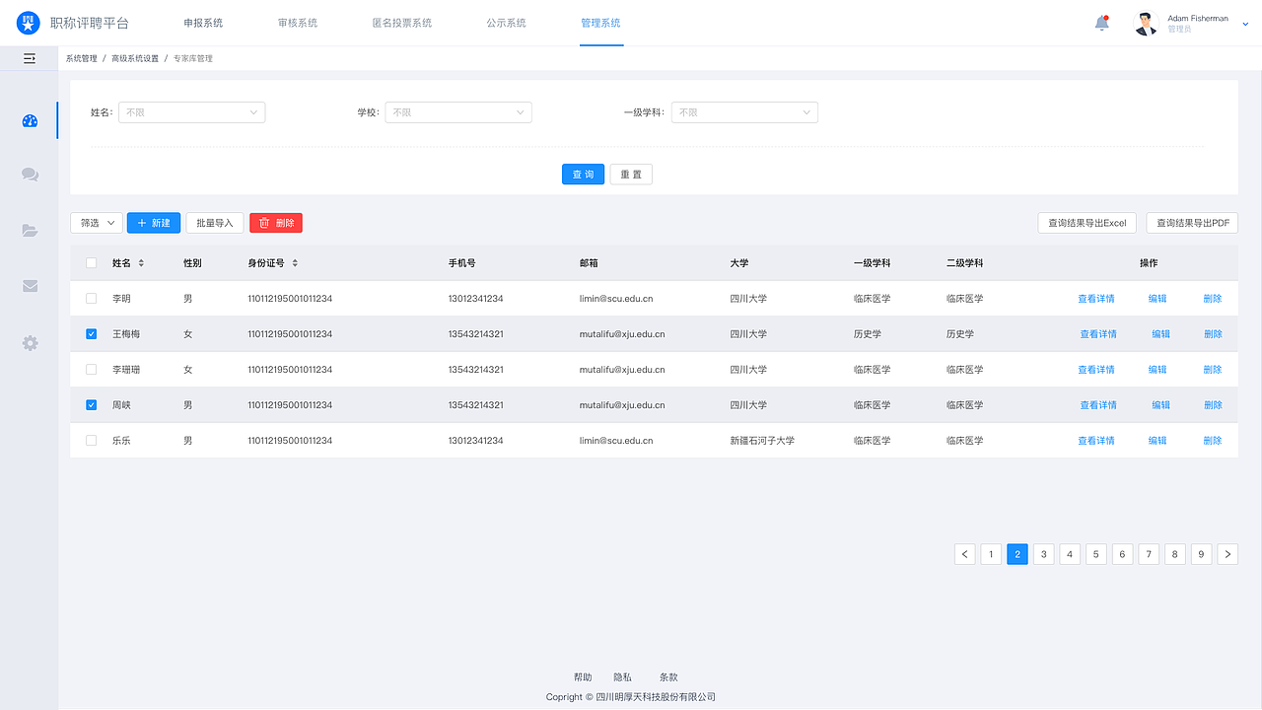
Task: View details for 周峡 row
Action: pos(1098,405)
